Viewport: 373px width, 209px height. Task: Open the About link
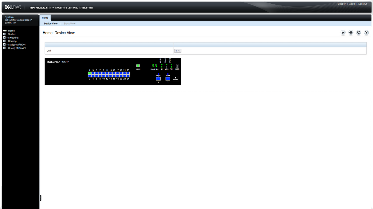coord(352,4)
